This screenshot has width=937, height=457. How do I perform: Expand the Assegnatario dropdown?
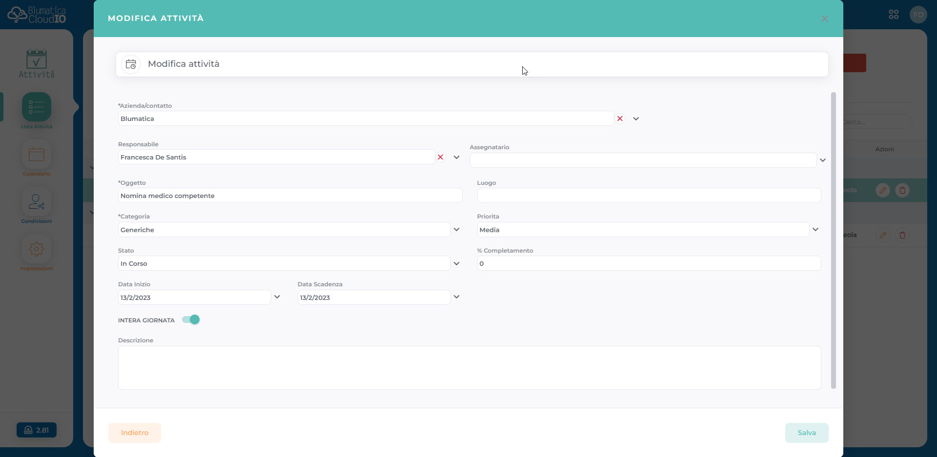[x=822, y=160]
